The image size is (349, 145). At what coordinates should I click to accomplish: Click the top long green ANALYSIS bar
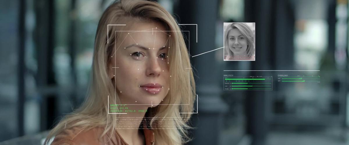click(x=245, y=79)
